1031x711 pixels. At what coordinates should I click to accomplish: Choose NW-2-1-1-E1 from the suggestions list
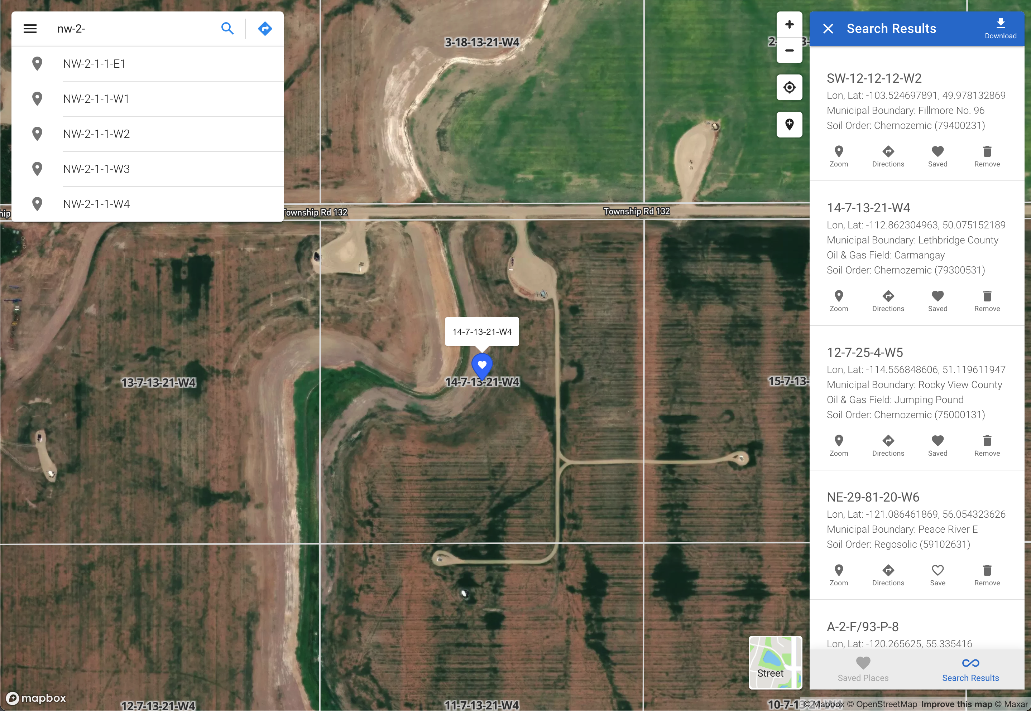94,64
